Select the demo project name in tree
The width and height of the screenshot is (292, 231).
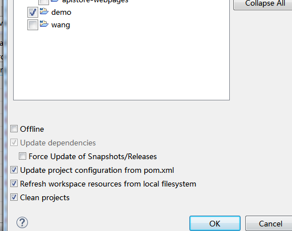(61, 13)
